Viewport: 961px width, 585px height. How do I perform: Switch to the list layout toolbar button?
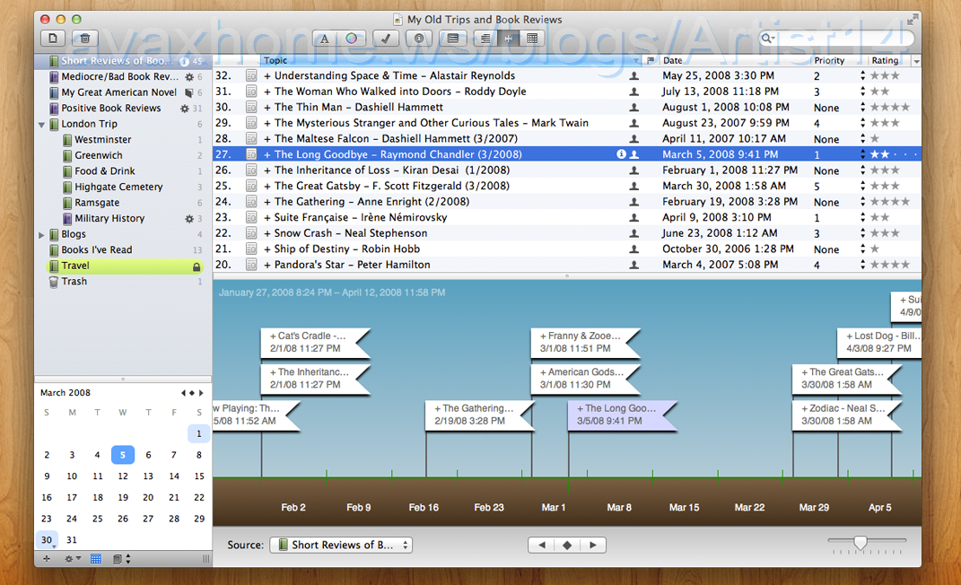485,39
